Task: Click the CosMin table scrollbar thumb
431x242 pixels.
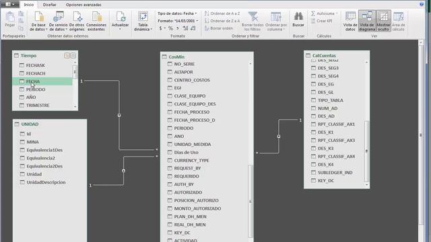Action: coord(250,201)
